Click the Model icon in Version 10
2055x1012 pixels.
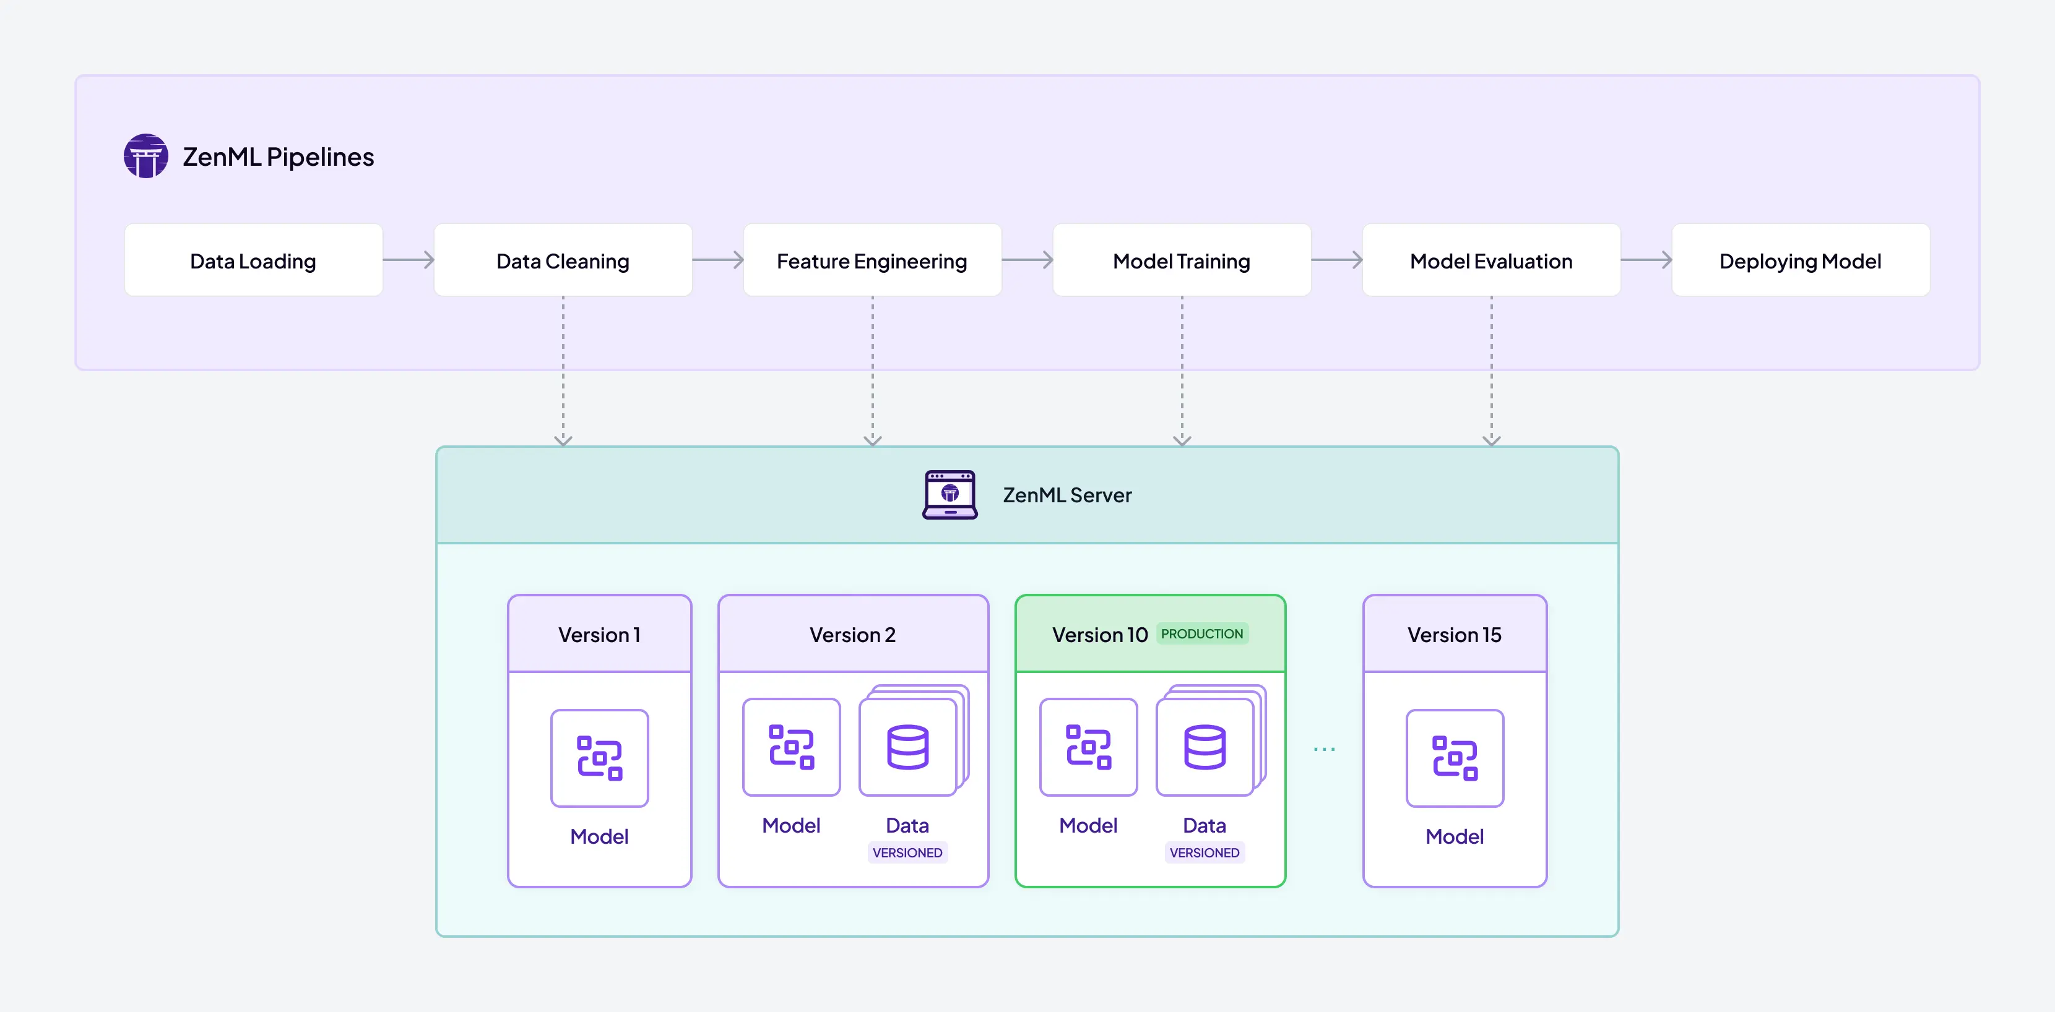1088,747
